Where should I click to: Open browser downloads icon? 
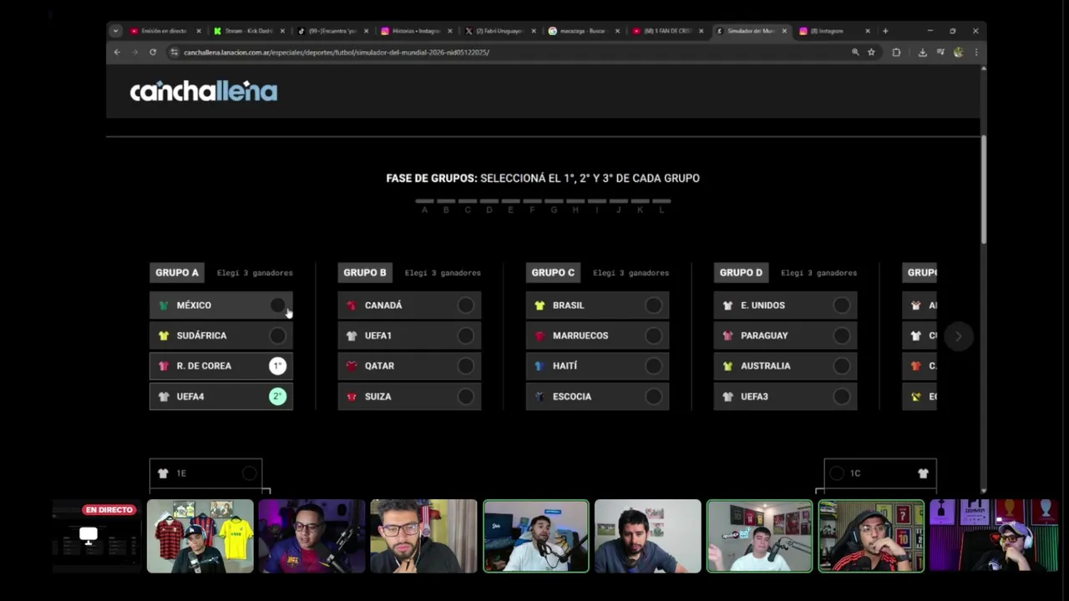tap(922, 52)
